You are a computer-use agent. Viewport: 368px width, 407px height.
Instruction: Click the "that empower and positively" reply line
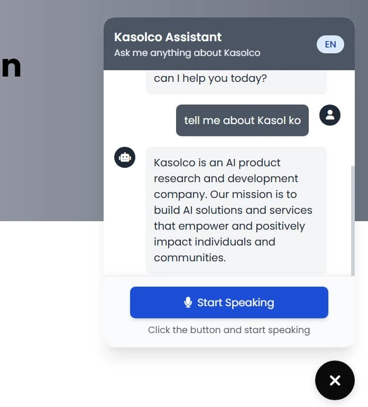click(x=229, y=226)
